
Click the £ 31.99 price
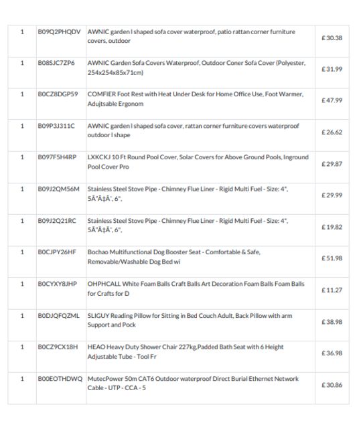coord(332,69)
